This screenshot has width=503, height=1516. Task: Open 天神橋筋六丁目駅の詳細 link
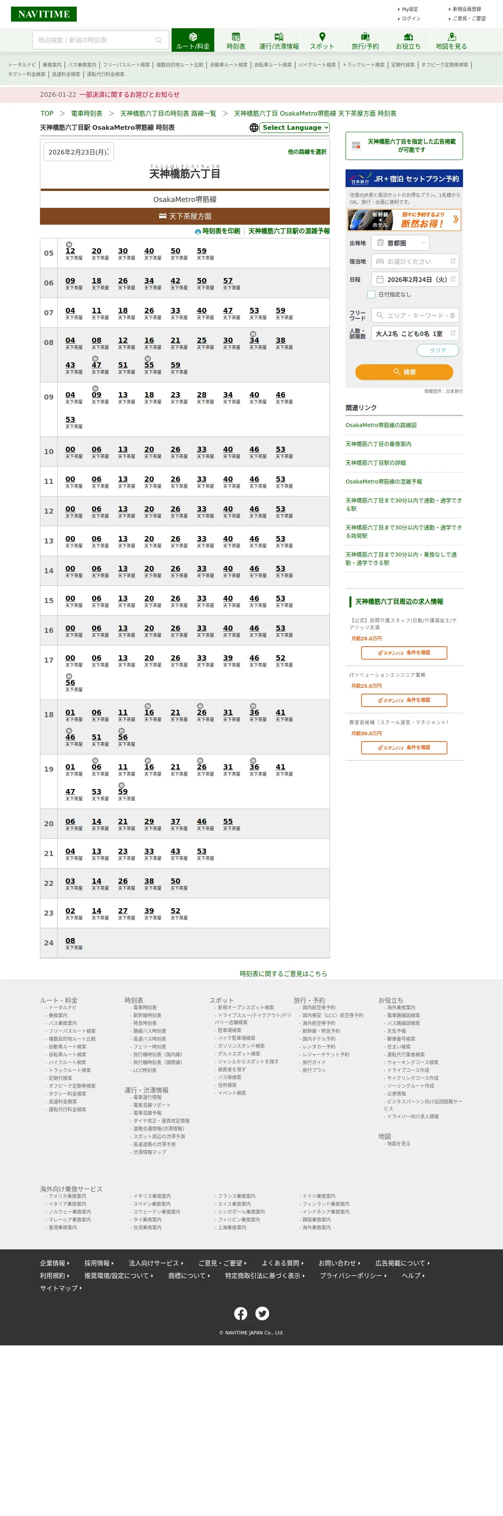click(x=375, y=463)
